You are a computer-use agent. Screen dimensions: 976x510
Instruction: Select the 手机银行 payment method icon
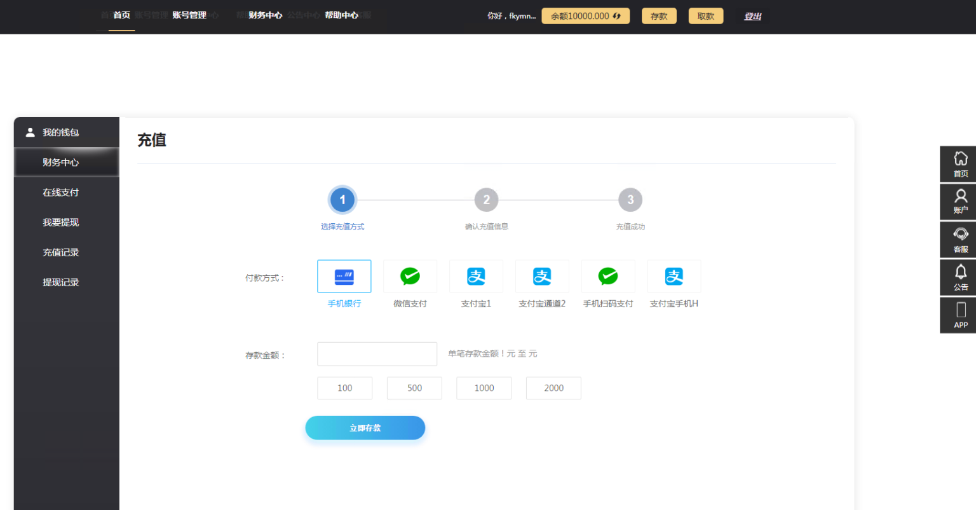coord(344,277)
